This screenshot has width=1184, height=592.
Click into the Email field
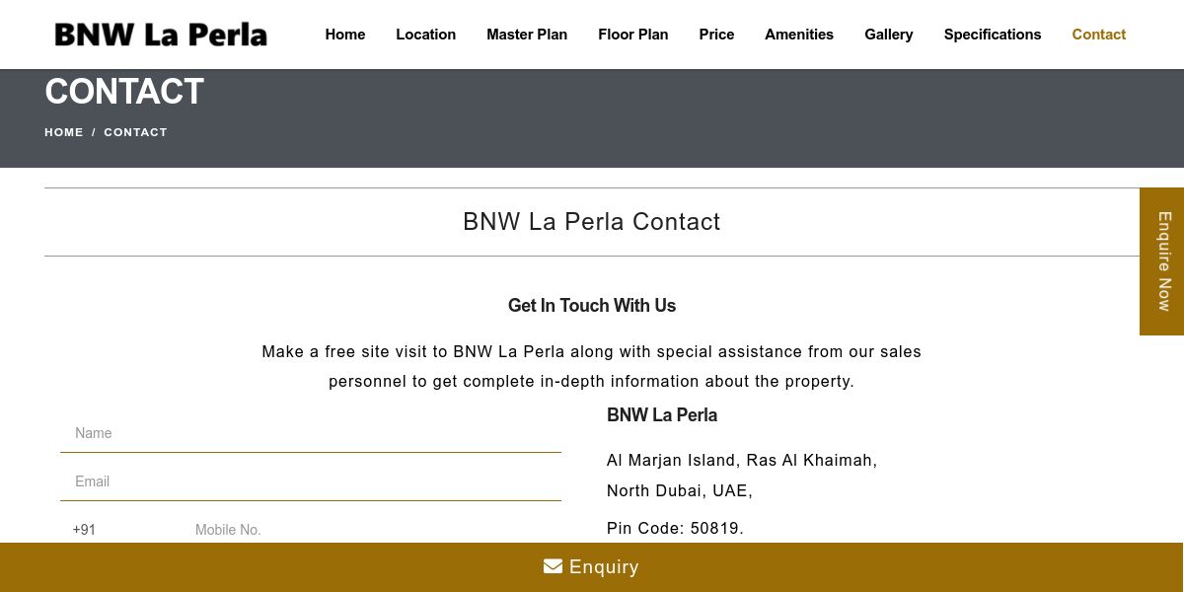(311, 481)
